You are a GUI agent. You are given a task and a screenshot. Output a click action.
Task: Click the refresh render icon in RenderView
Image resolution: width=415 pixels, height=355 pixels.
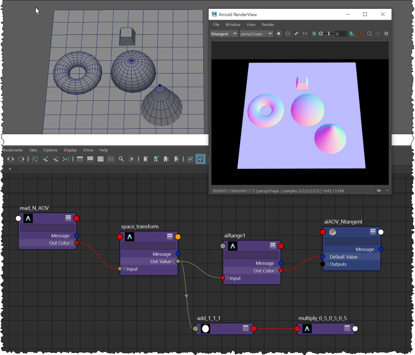[369, 34]
